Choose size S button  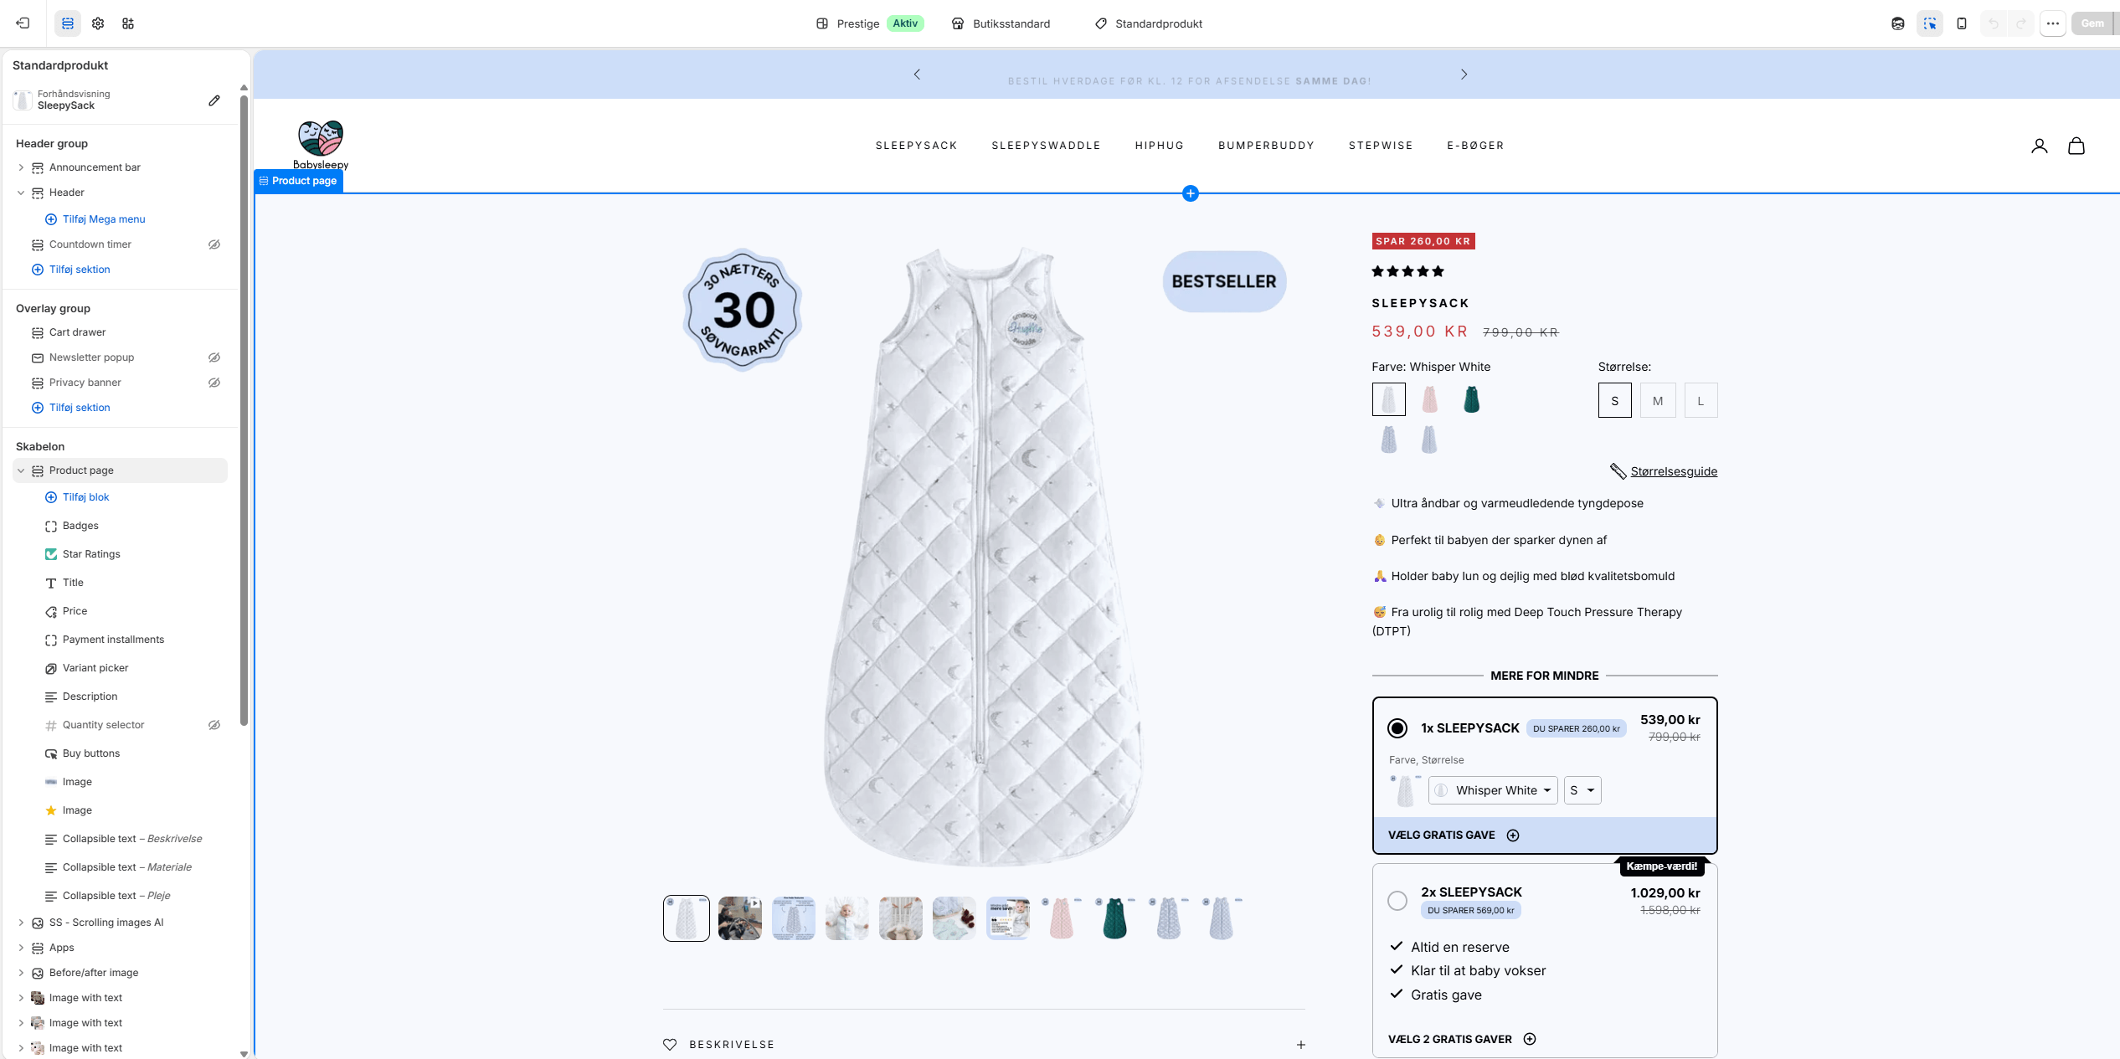pyautogui.click(x=1615, y=400)
